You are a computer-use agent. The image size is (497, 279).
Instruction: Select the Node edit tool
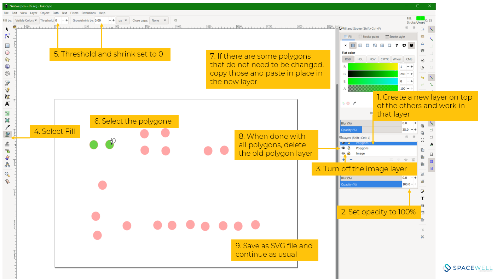point(7,36)
